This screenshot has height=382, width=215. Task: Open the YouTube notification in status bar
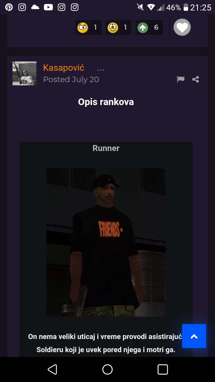(x=48, y=7)
